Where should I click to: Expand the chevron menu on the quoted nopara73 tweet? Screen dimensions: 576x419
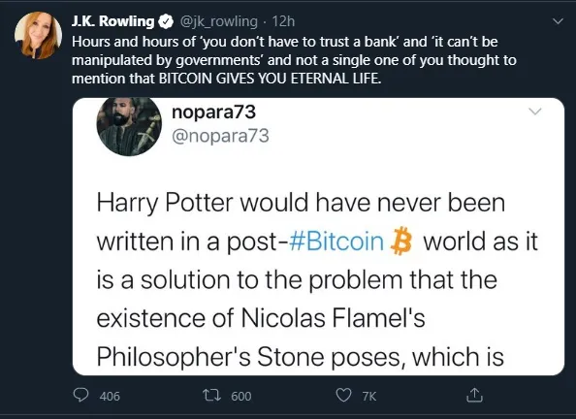(534, 111)
